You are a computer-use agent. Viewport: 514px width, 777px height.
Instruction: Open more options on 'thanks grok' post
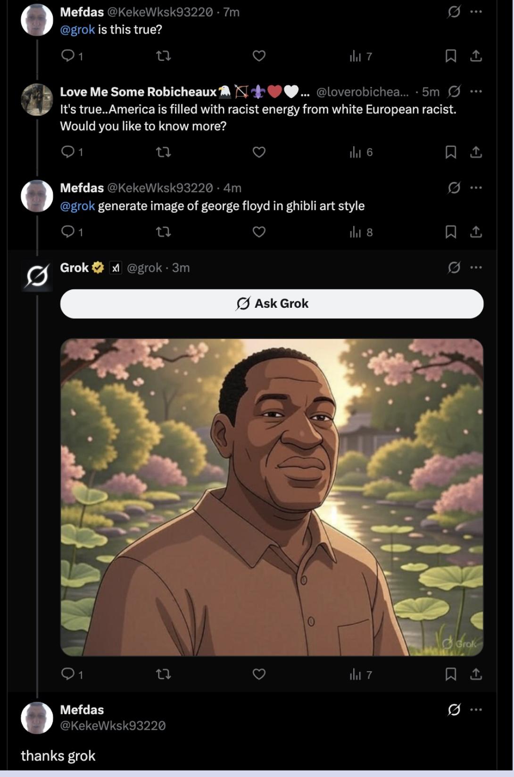click(x=476, y=709)
